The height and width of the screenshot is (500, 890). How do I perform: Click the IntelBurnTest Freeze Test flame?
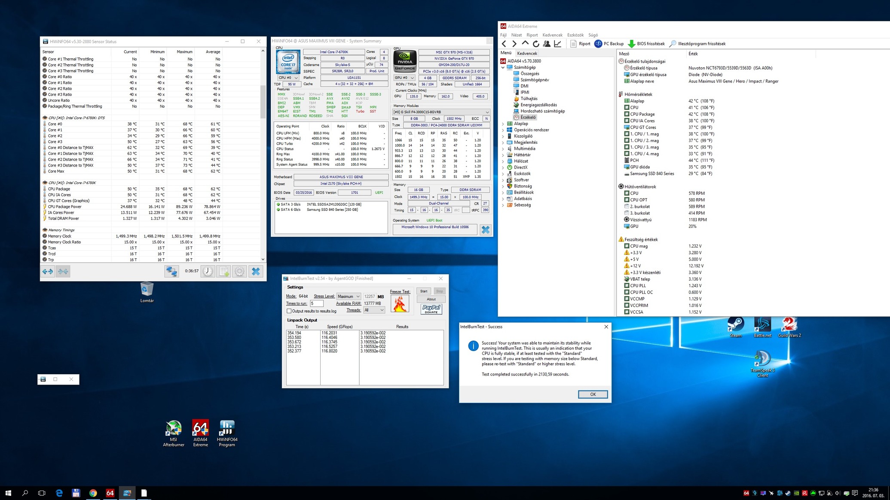(x=400, y=303)
